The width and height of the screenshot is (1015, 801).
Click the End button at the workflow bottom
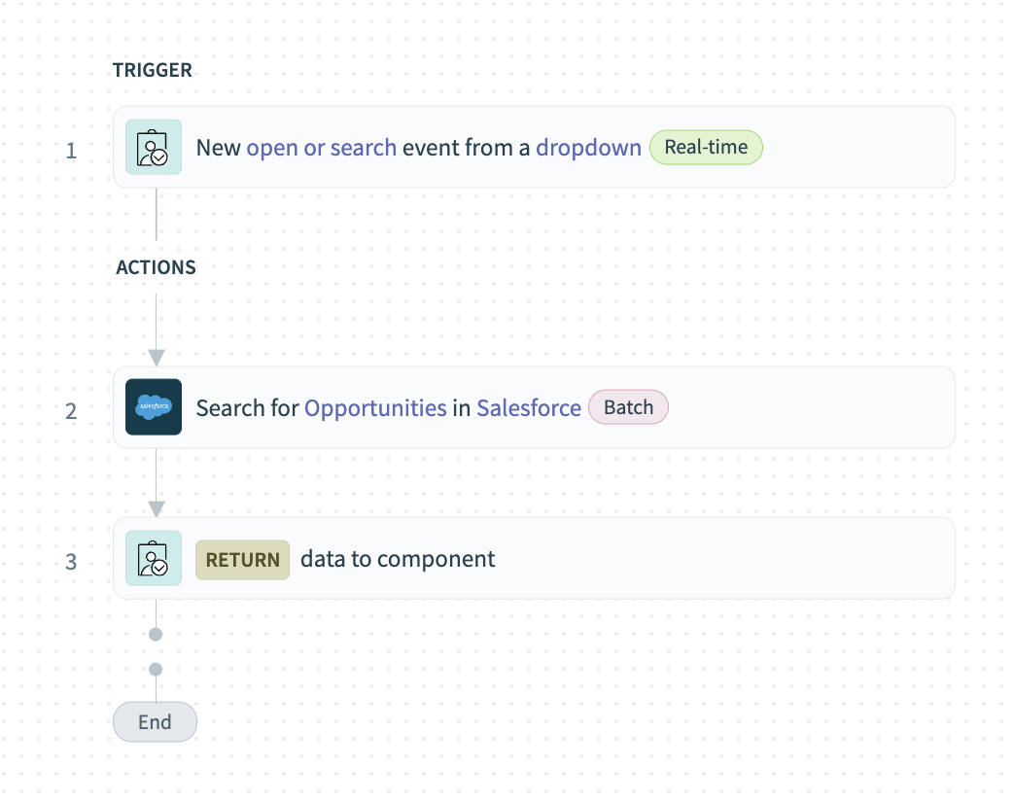155,721
